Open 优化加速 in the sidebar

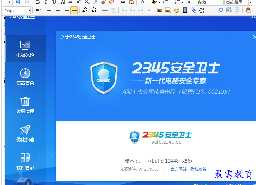pos(25,133)
